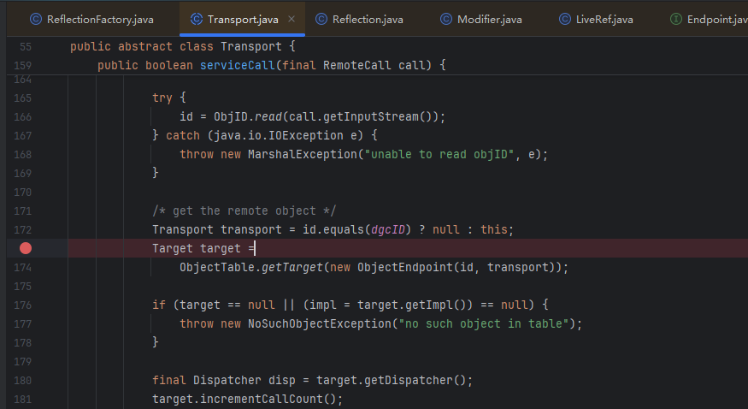Toggle a breakpoint at line number 166
Screen dimensions: 748x409
pos(23,116)
